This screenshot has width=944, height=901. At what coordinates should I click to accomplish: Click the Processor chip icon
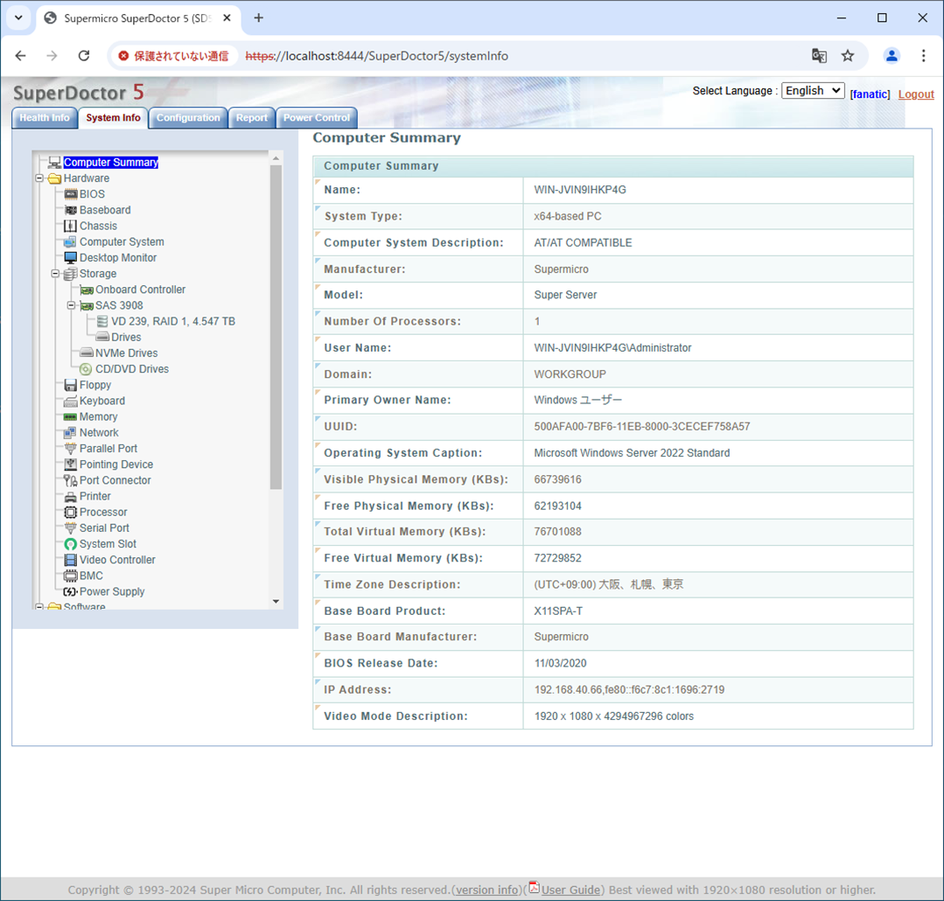pos(71,513)
